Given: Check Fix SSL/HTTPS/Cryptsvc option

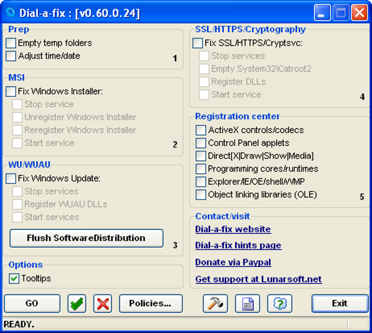Looking at the screenshot, I should pos(197,43).
